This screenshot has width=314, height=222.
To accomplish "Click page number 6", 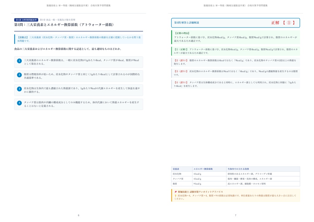I will tap(78, 215).
